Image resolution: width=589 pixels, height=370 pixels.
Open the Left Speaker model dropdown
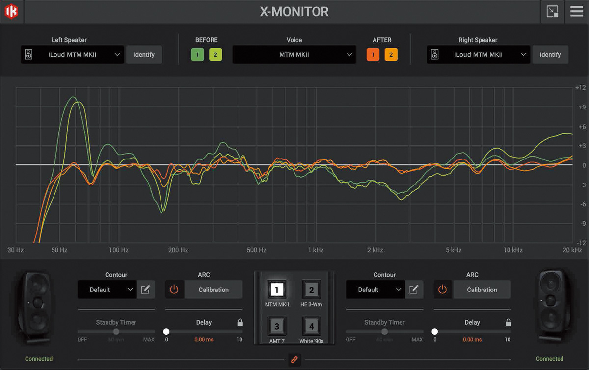[72, 54]
